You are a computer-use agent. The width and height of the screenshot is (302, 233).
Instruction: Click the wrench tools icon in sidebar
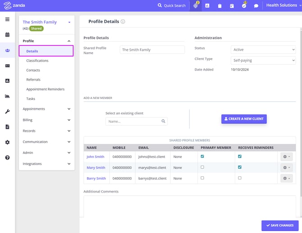7,112
